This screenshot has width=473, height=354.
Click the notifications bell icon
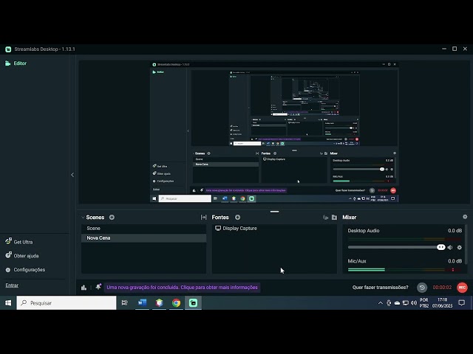coord(98,287)
